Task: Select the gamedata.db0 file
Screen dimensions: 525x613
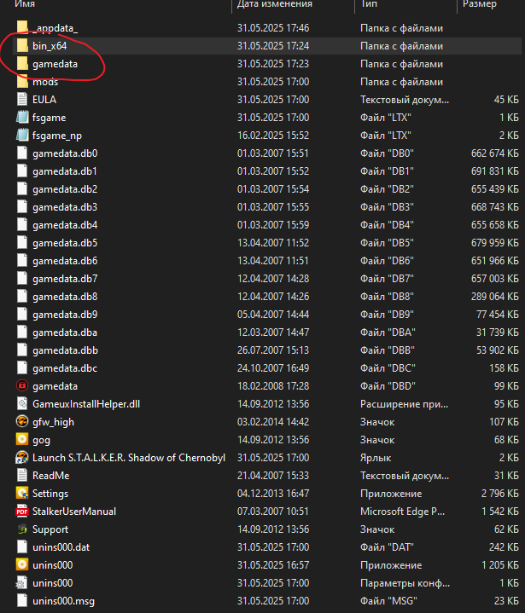Action: pos(65,153)
